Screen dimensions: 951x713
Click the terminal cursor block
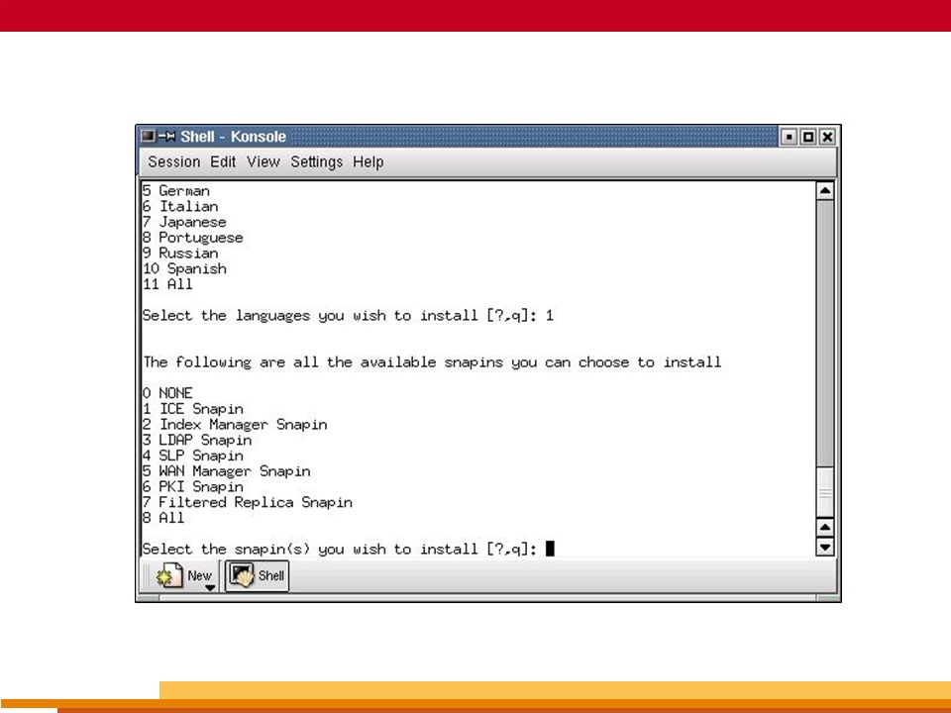point(550,549)
